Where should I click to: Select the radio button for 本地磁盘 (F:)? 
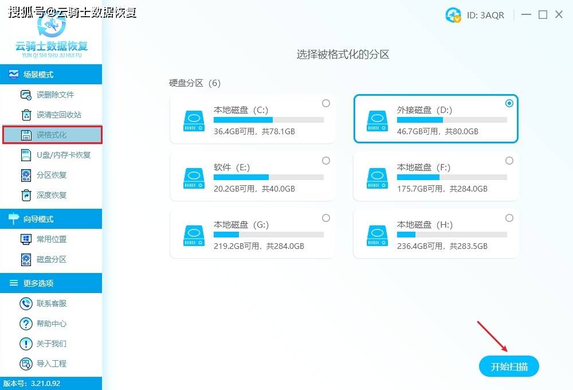click(509, 161)
